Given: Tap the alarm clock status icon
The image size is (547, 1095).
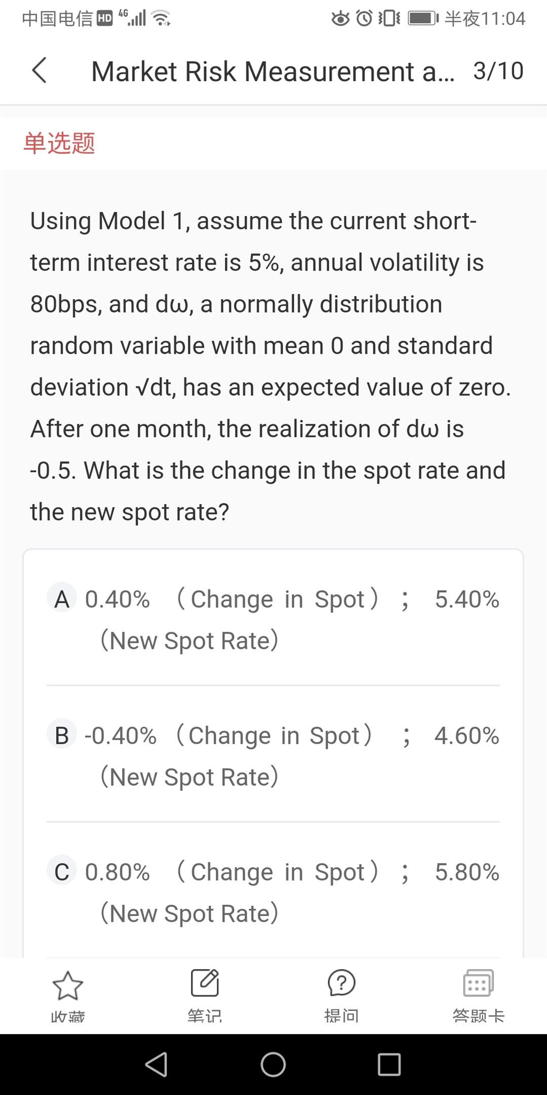Looking at the screenshot, I should [365, 19].
